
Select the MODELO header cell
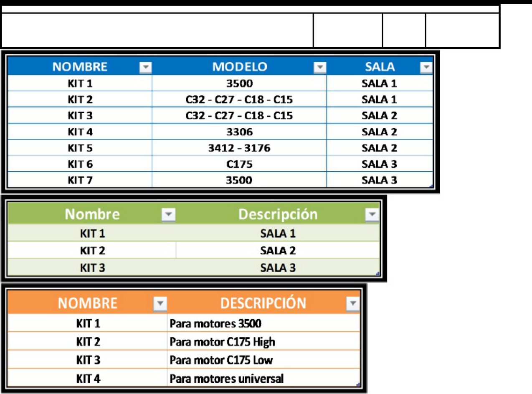click(x=239, y=66)
